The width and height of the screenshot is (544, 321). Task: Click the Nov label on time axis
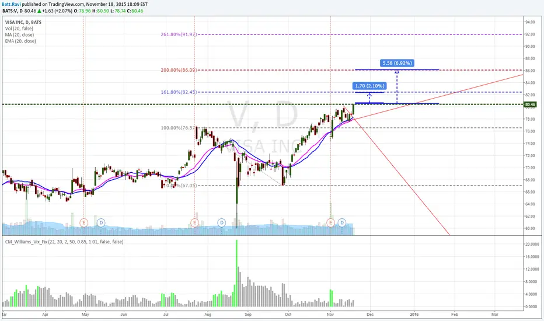point(330,315)
